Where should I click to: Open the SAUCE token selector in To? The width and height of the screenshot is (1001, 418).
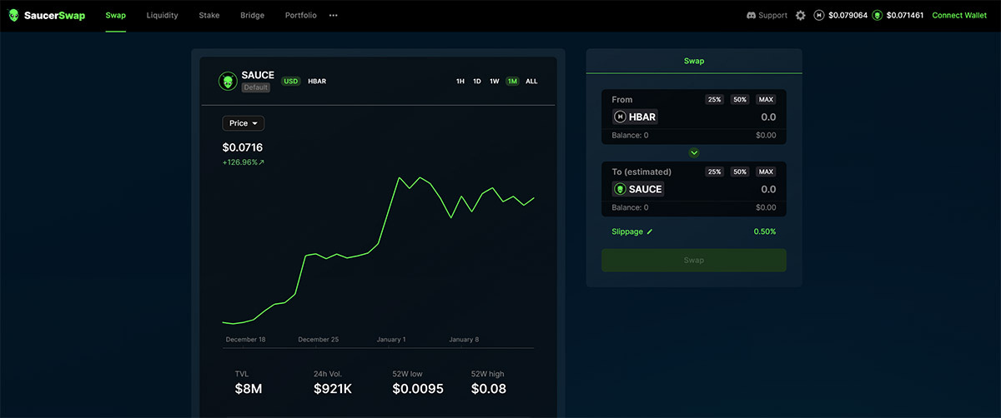click(x=638, y=189)
